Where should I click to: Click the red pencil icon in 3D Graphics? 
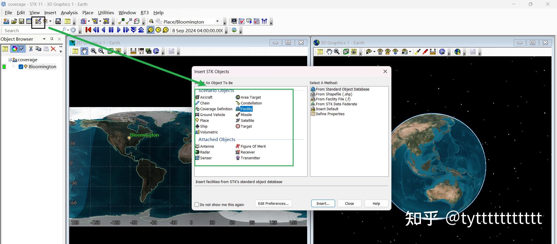[x=425, y=52]
